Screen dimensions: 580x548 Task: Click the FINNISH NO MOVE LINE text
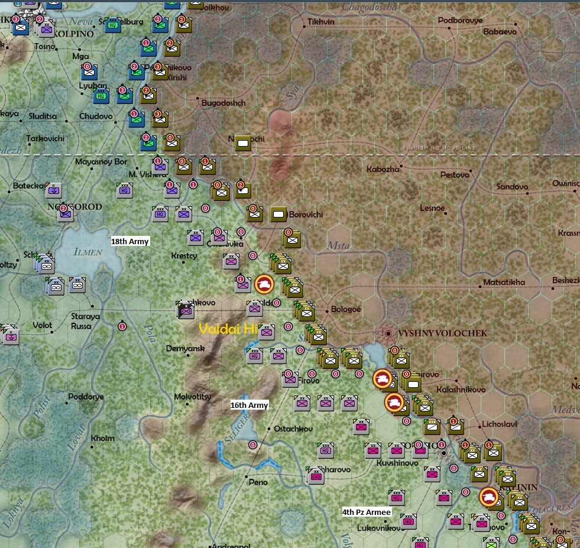pyautogui.click(x=439, y=148)
